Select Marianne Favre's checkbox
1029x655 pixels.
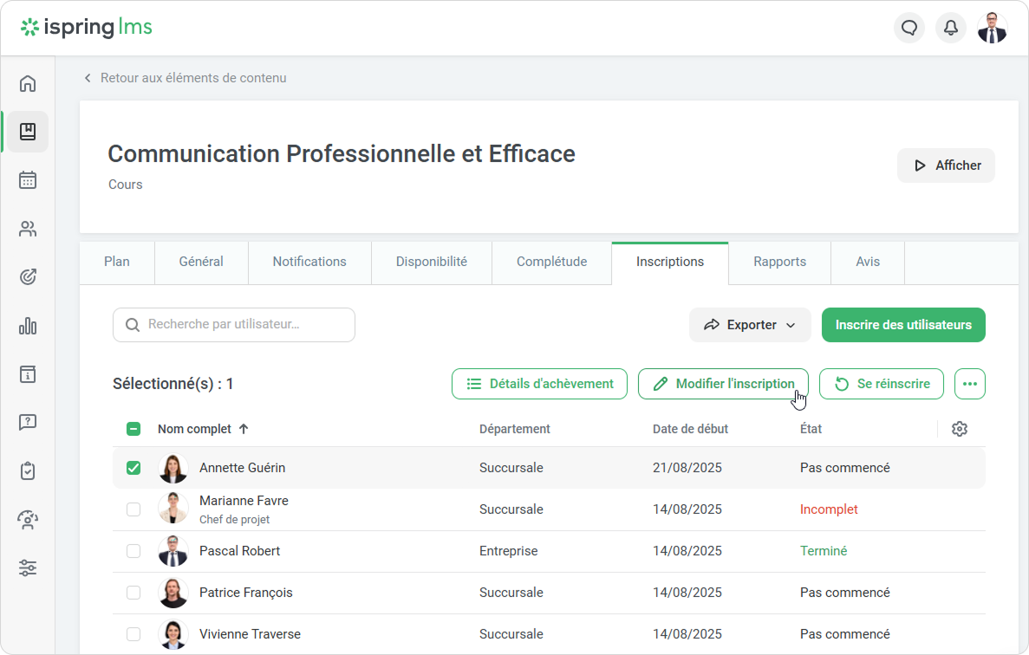pos(134,509)
